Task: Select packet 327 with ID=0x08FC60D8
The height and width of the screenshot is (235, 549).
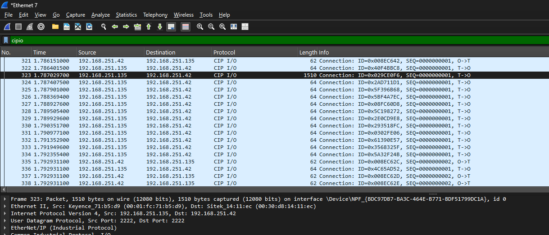Action: click(274, 104)
